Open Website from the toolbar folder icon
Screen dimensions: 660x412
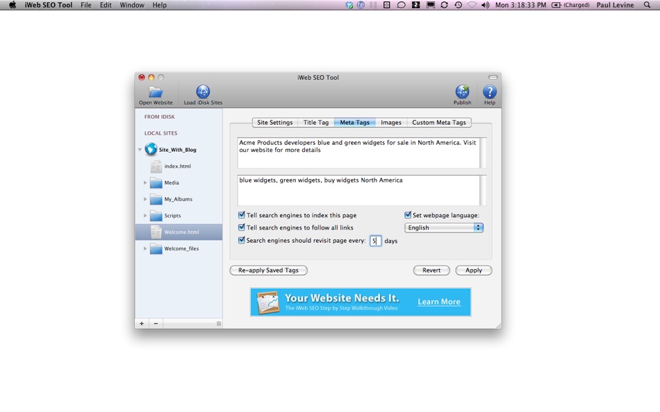156,92
